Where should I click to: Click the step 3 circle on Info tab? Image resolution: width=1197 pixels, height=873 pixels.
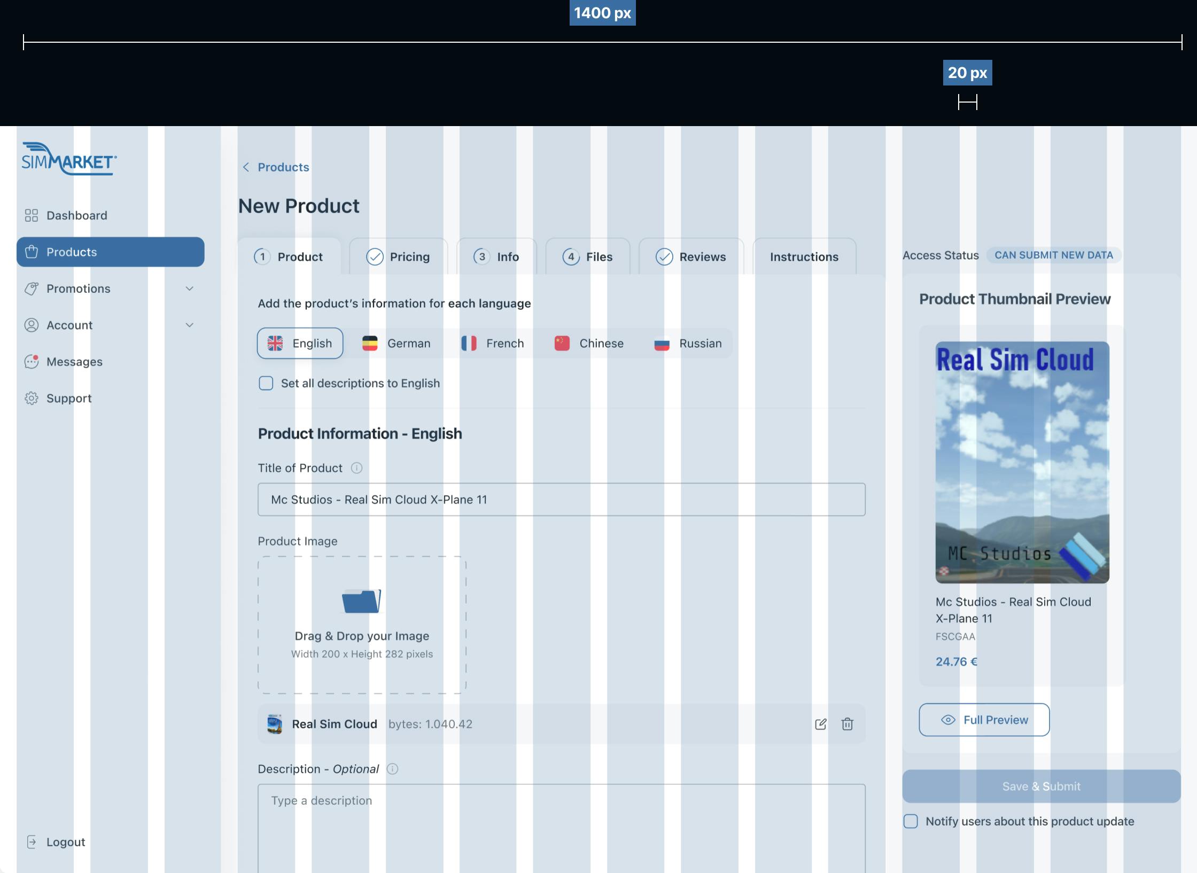point(481,257)
